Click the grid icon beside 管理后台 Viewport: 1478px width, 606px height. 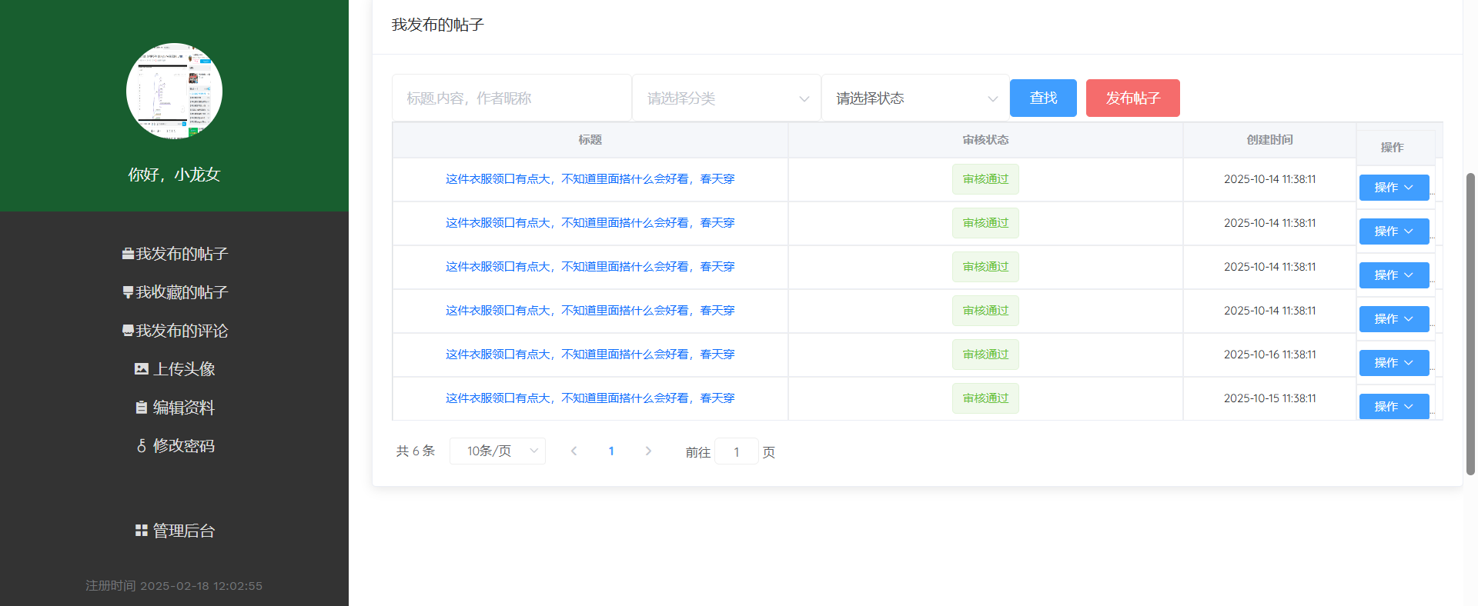[x=142, y=531]
